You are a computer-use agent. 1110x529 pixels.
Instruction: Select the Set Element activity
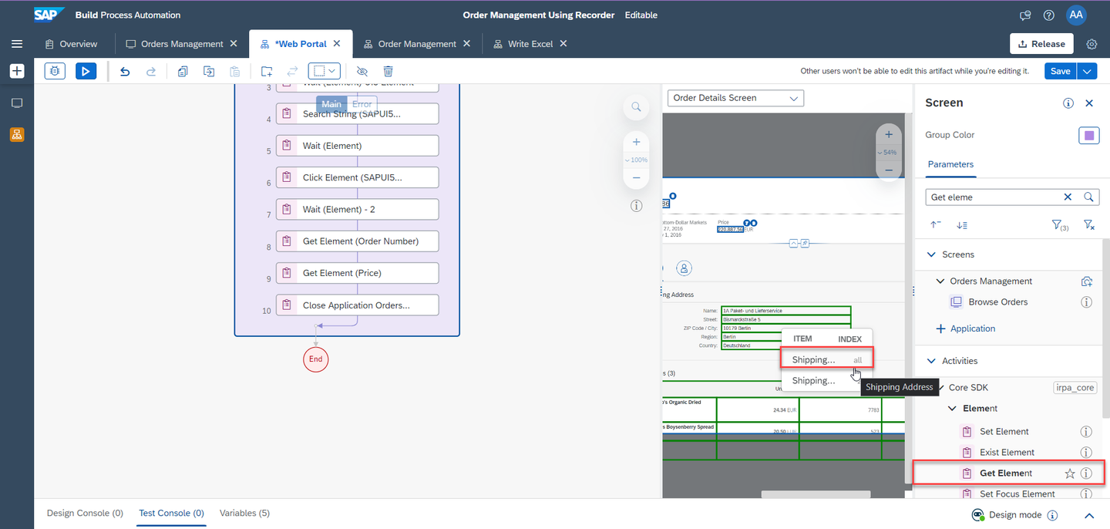click(1004, 432)
